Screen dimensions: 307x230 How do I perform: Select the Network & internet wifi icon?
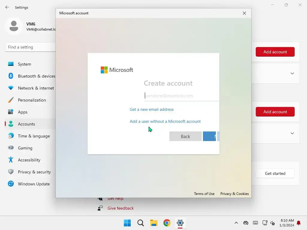coord(11,88)
